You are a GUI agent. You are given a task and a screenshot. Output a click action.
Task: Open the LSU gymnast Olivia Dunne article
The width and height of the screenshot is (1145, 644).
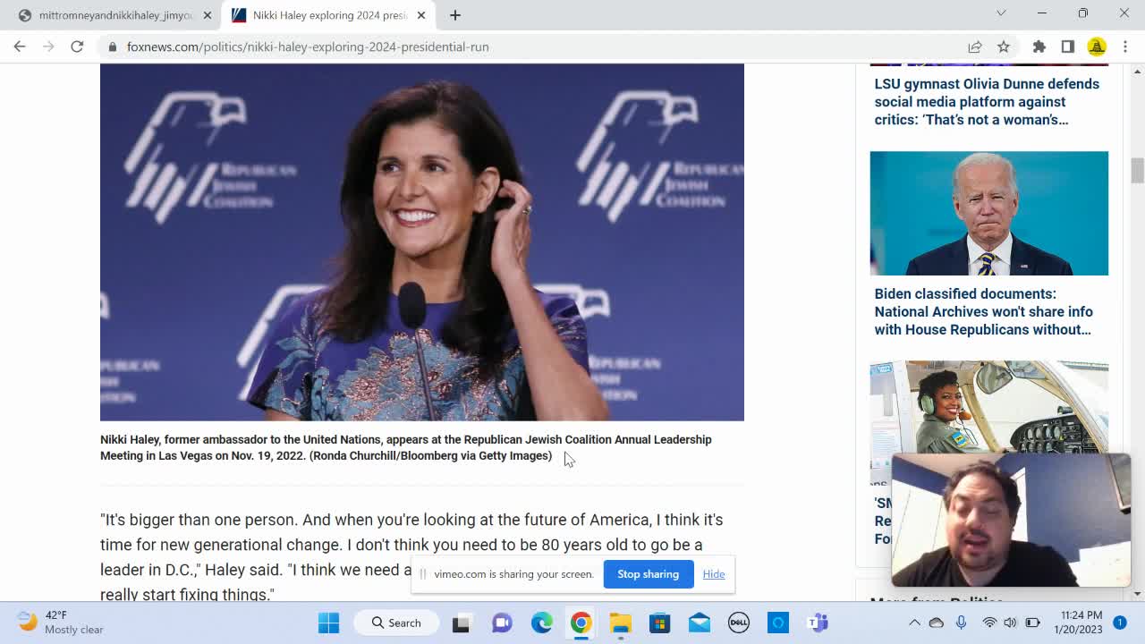pyautogui.click(x=987, y=102)
